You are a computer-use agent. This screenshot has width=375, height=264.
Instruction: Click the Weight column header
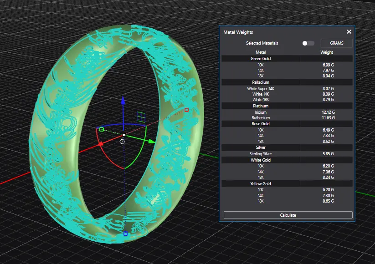pyautogui.click(x=327, y=52)
